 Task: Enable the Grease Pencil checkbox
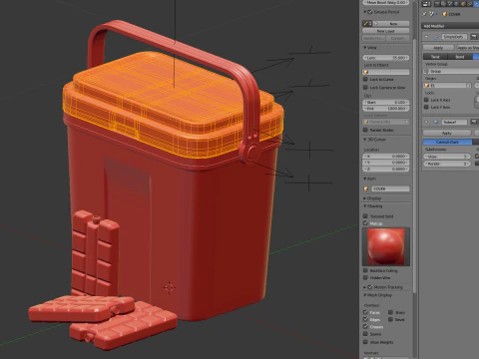pos(369,12)
